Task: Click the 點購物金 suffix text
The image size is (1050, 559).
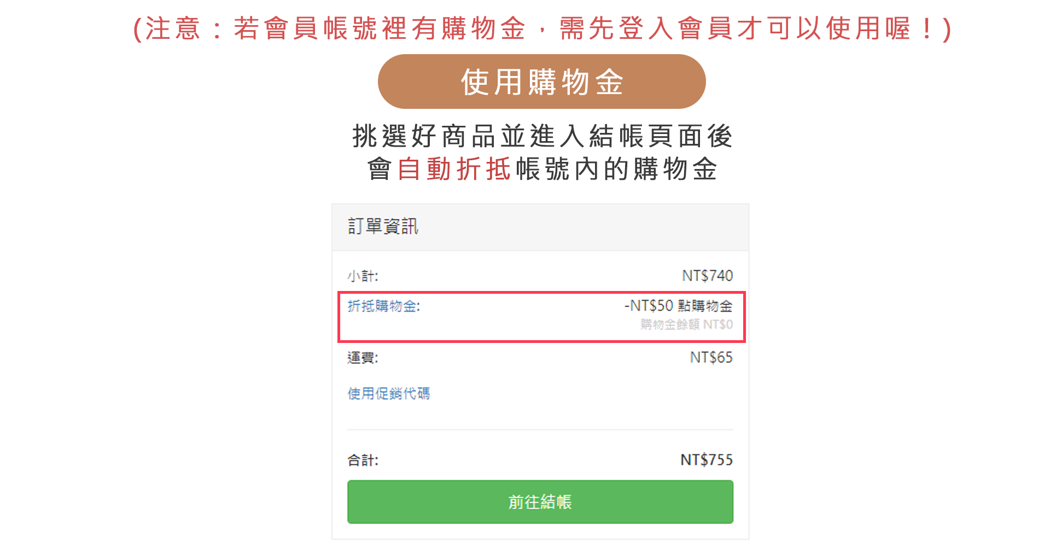Action: [705, 306]
